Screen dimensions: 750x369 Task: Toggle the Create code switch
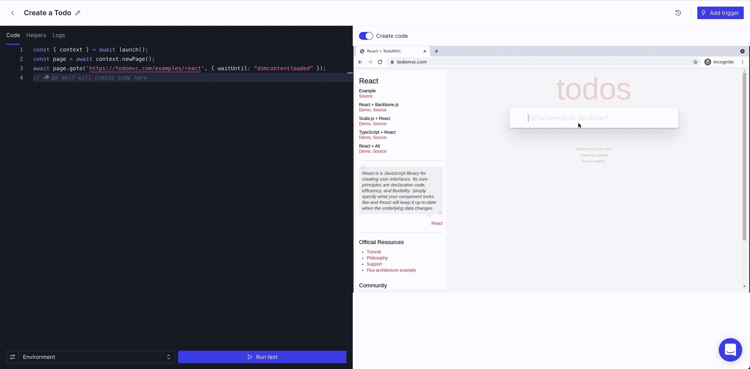366,36
